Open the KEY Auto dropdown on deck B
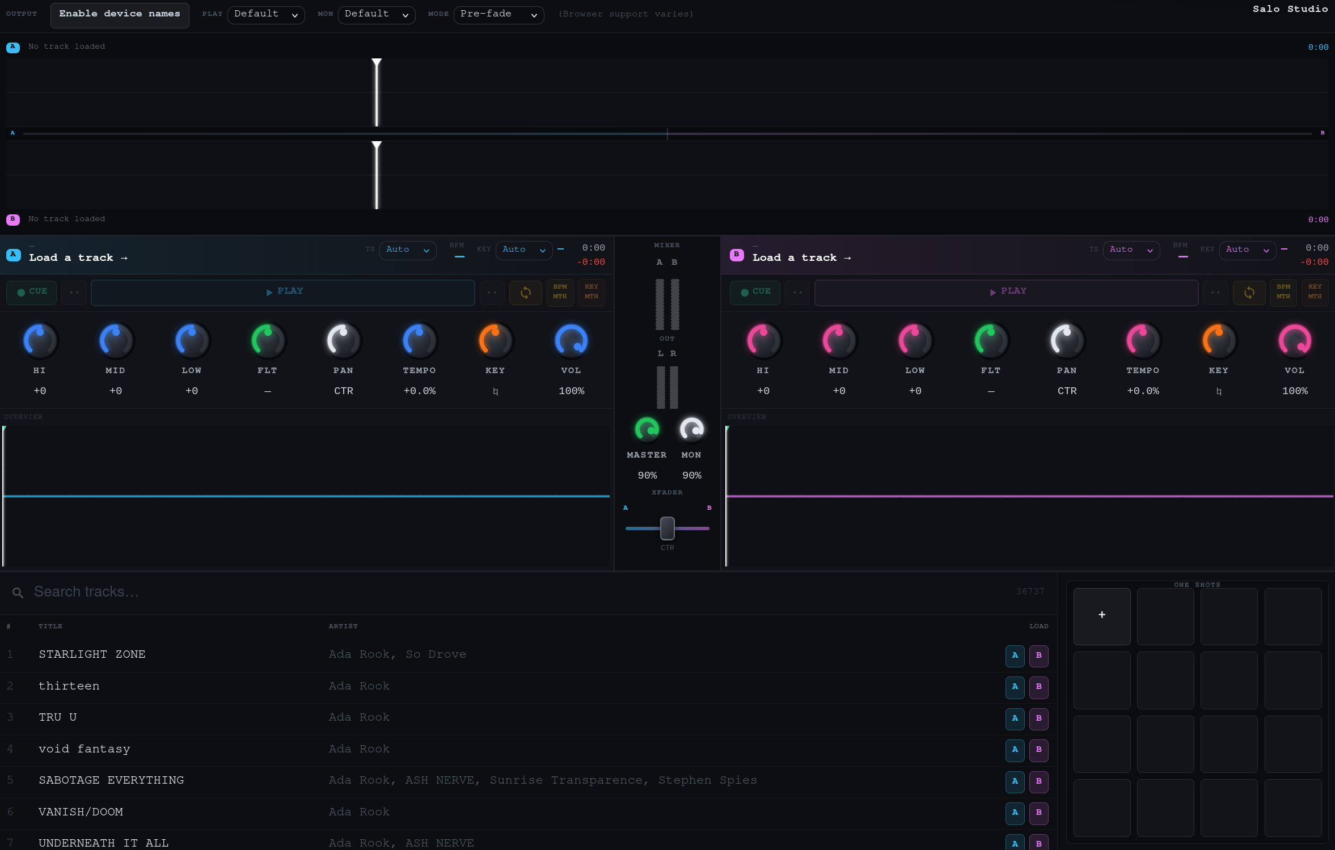This screenshot has height=850, width=1335. click(1247, 249)
